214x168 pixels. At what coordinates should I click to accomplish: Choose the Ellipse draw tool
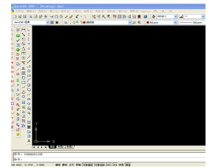[29, 99]
